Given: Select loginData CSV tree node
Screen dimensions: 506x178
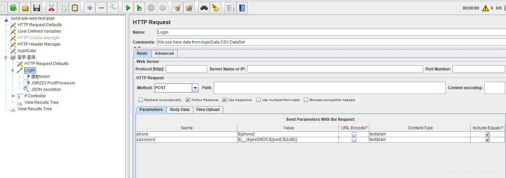Looking at the screenshot, I should click(27, 51).
